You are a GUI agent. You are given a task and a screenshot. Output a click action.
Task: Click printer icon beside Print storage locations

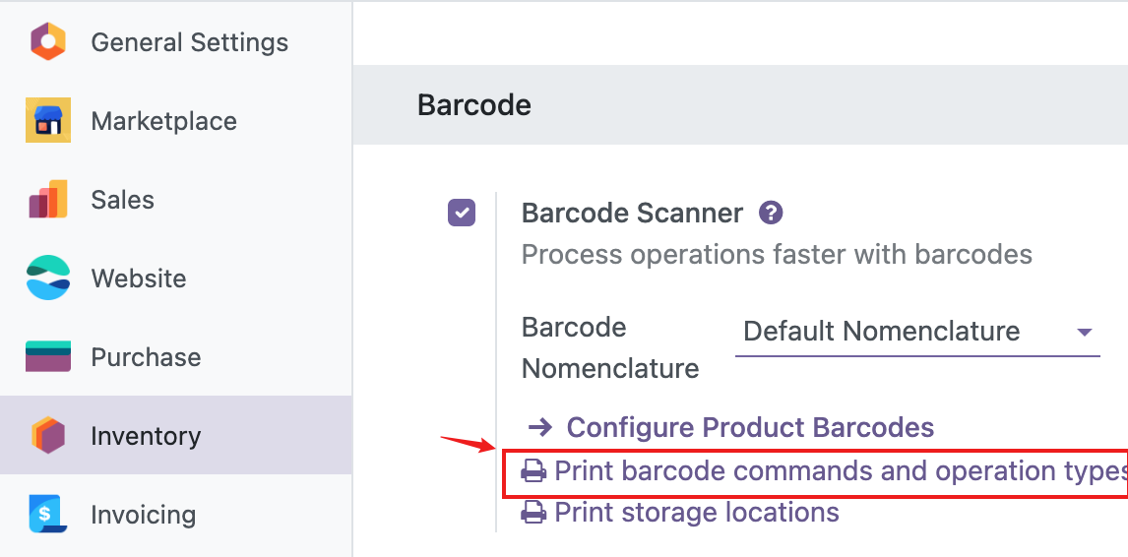click(x=533, y=513)
